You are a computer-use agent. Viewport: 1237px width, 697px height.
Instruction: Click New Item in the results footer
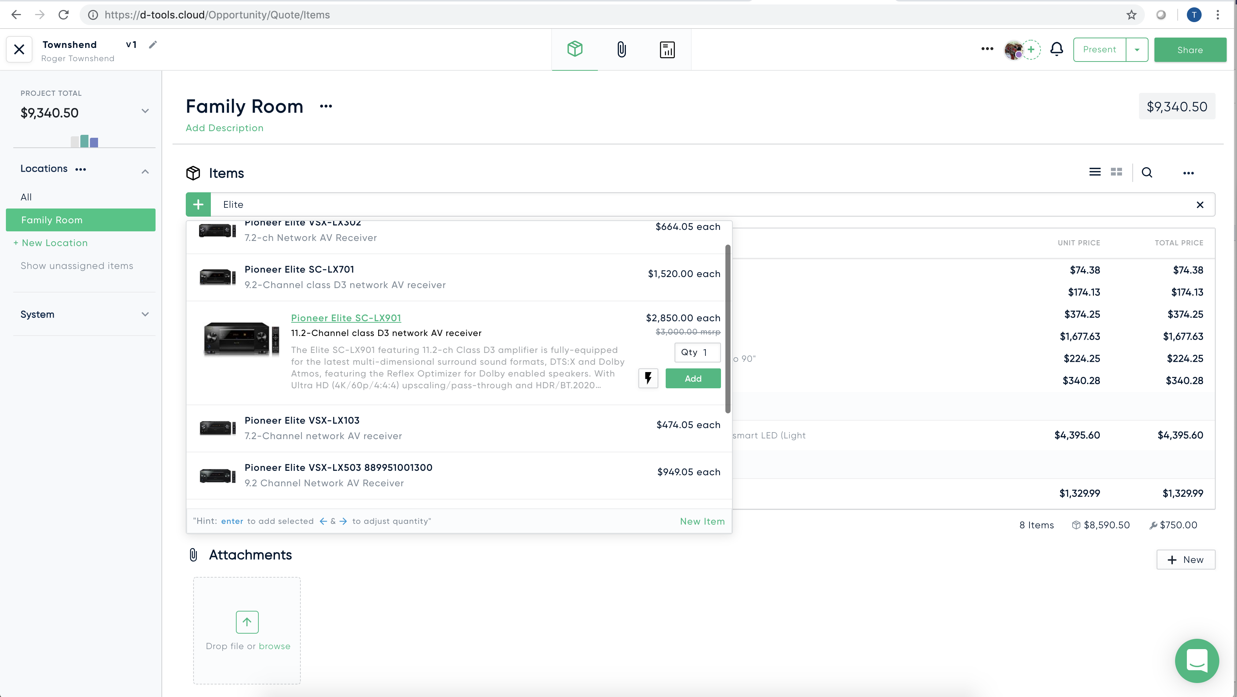(702, 521)
